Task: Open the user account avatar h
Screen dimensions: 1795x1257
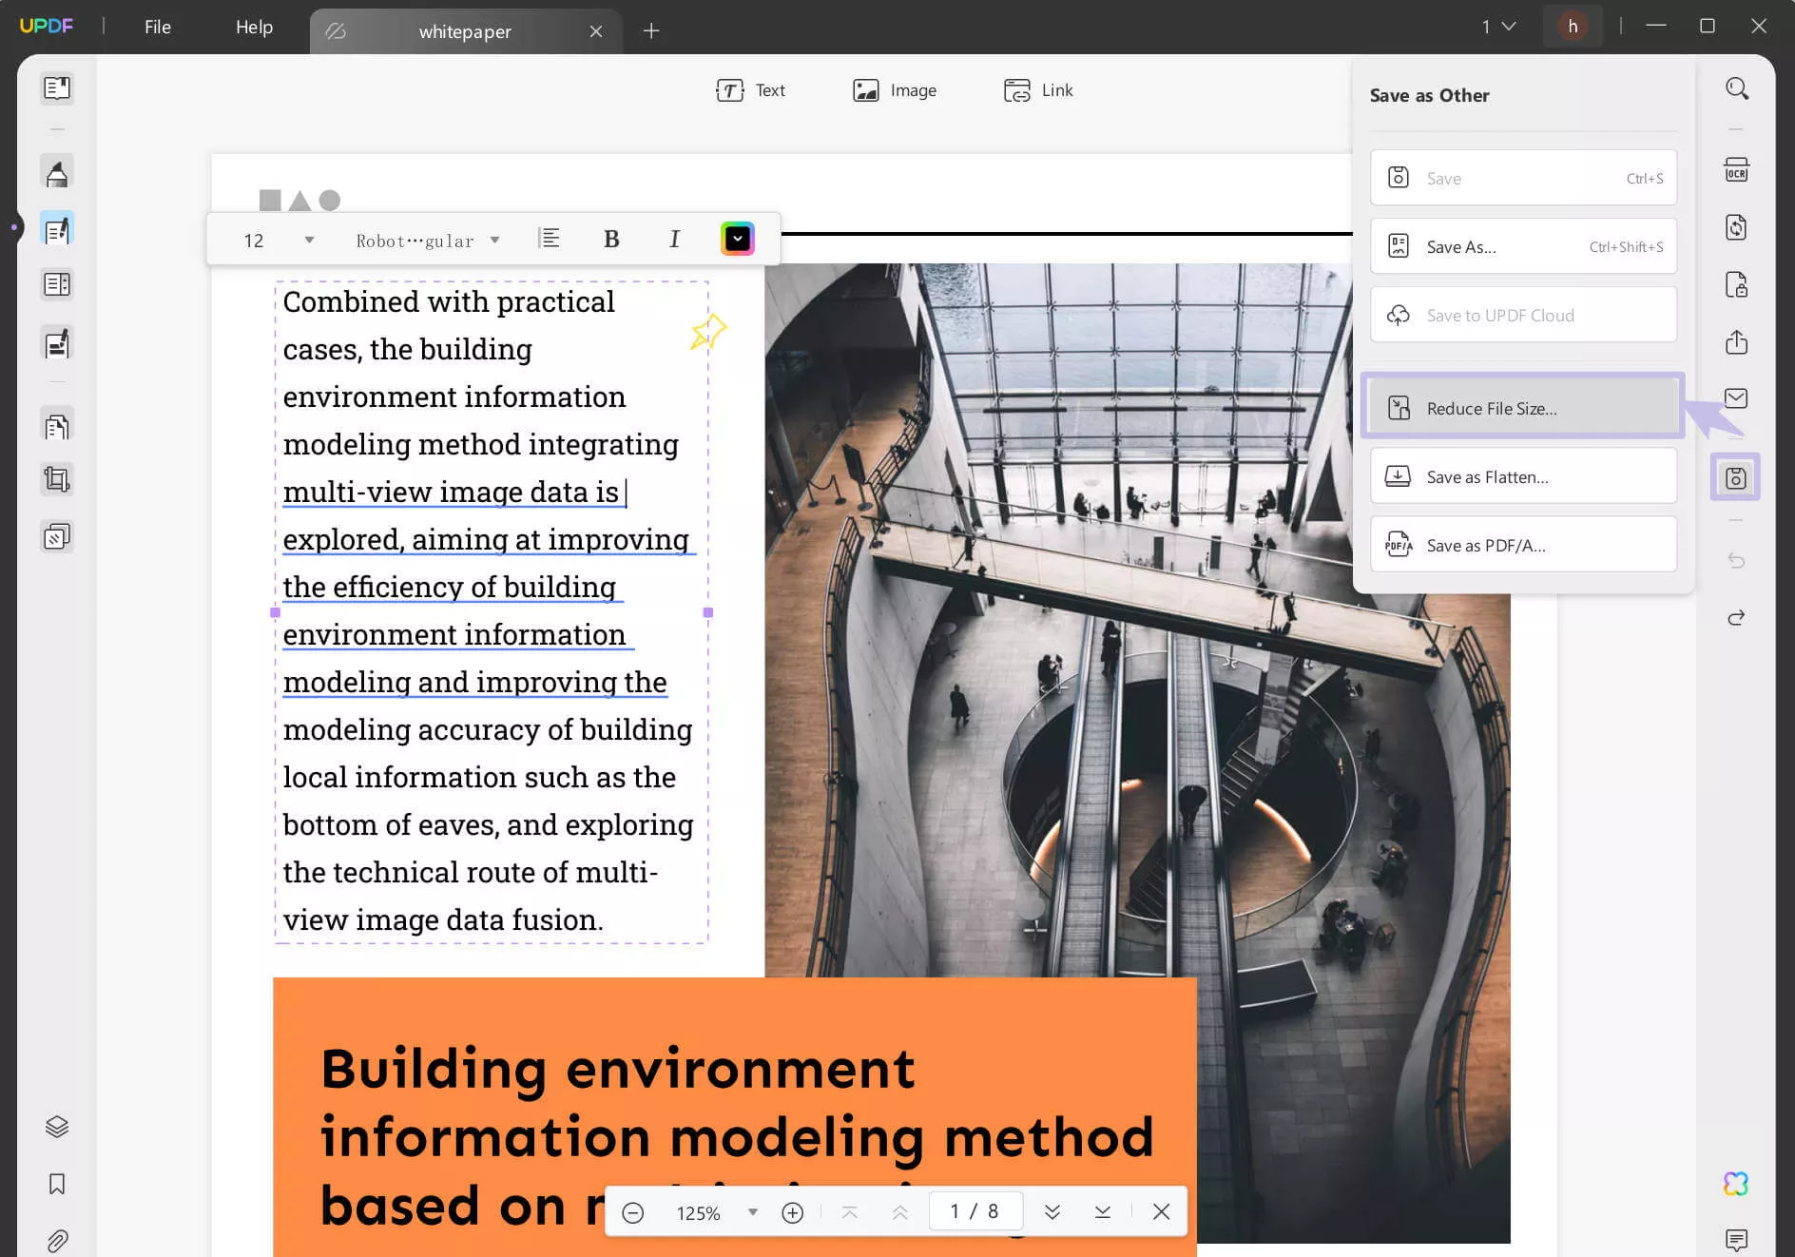Action: 1573,27
